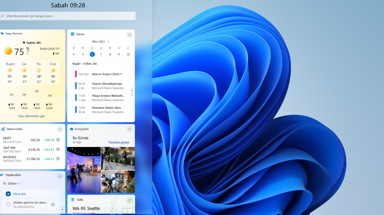Screen dimensions: 384x215
Task: Select highlighted calendar day 6
Action: tap(92, 55)
